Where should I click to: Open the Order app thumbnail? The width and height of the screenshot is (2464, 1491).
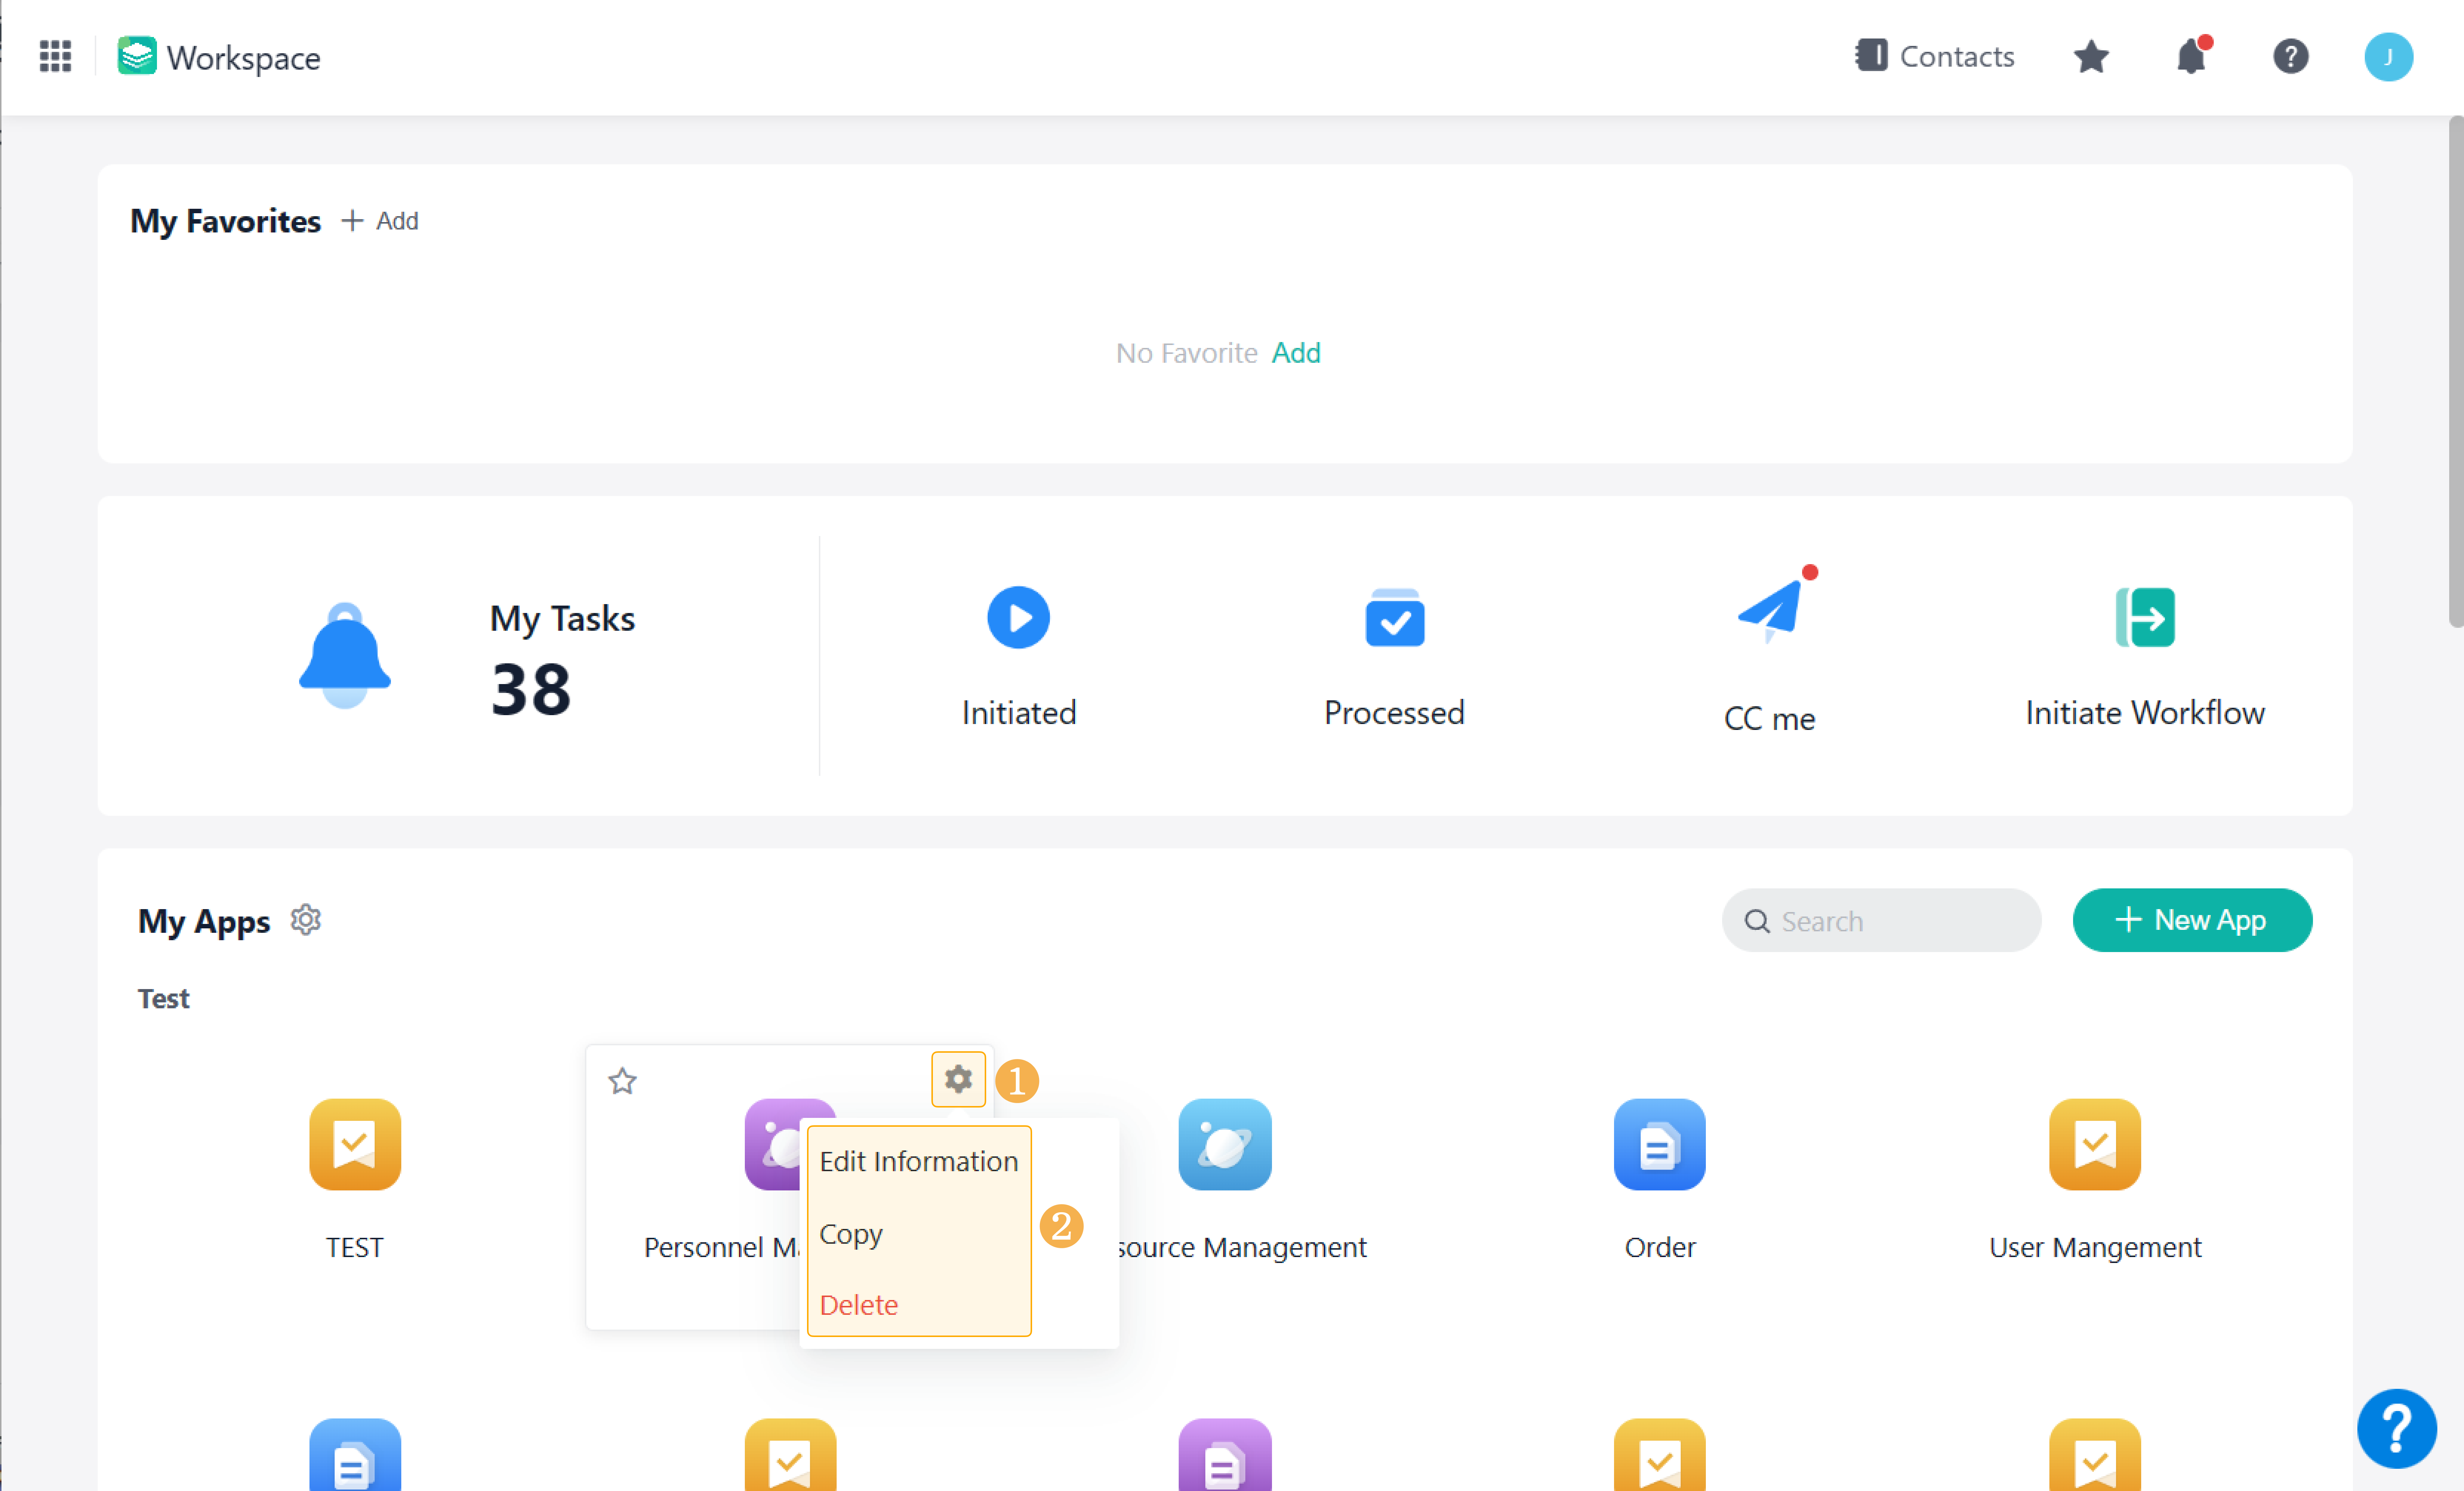click(1659, 1144)
